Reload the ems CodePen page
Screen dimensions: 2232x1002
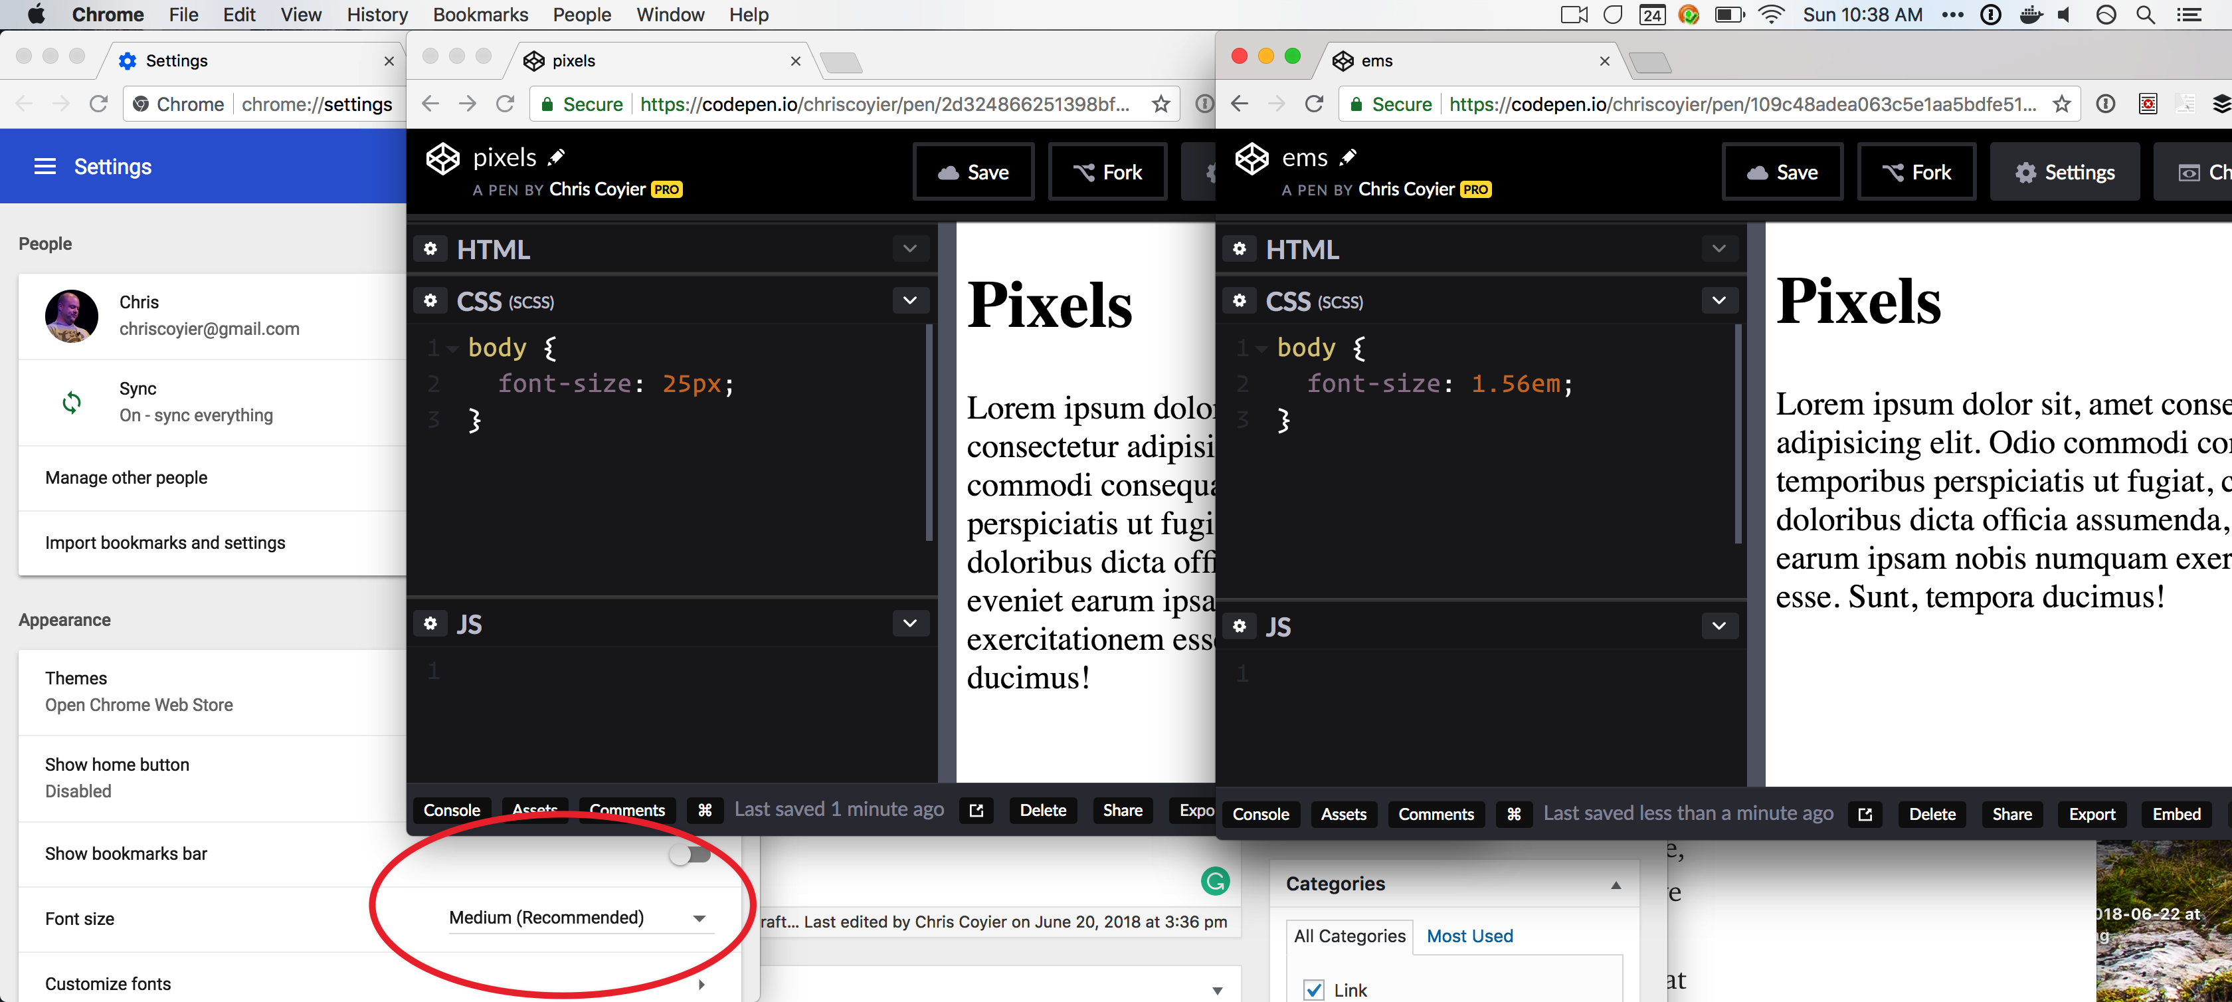1315,104
